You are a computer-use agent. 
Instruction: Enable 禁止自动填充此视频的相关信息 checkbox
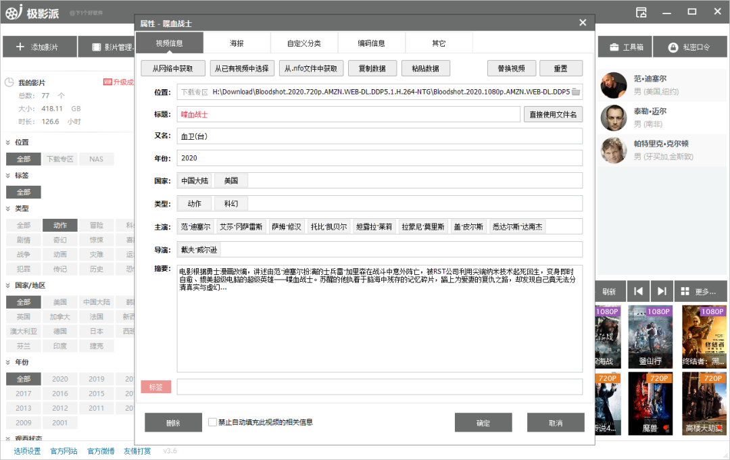(x=212, y=422)
